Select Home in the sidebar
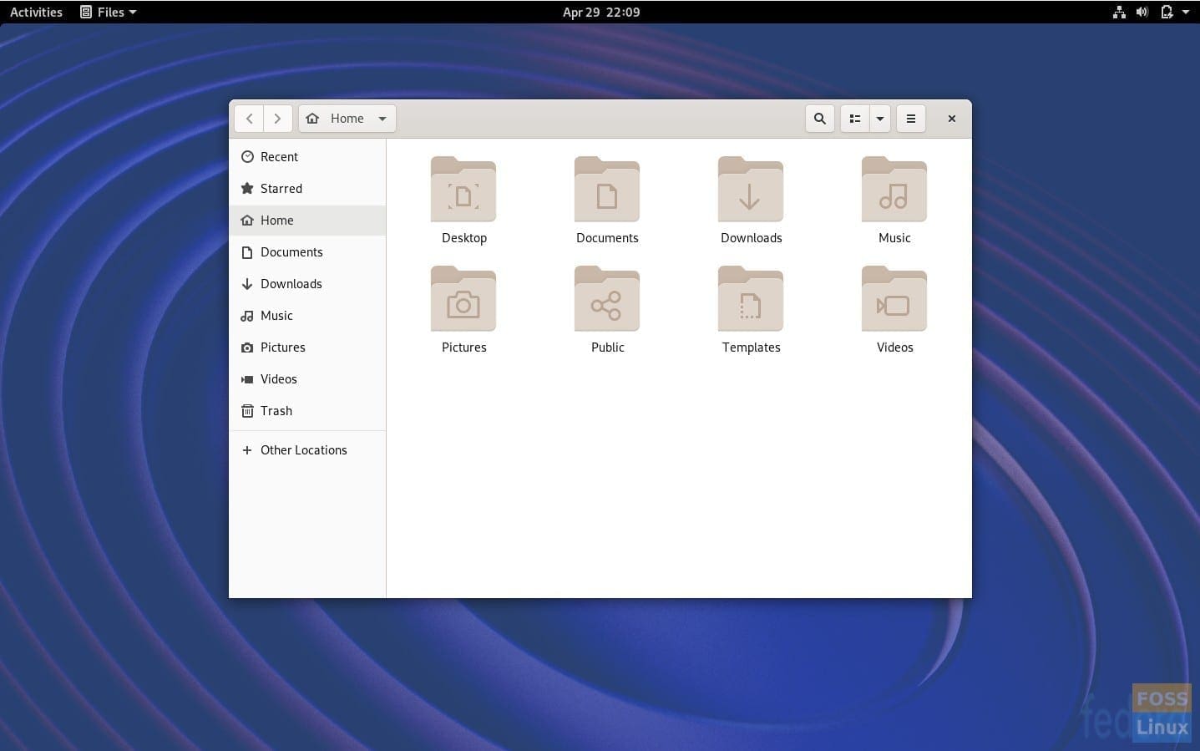 [307, 221]
